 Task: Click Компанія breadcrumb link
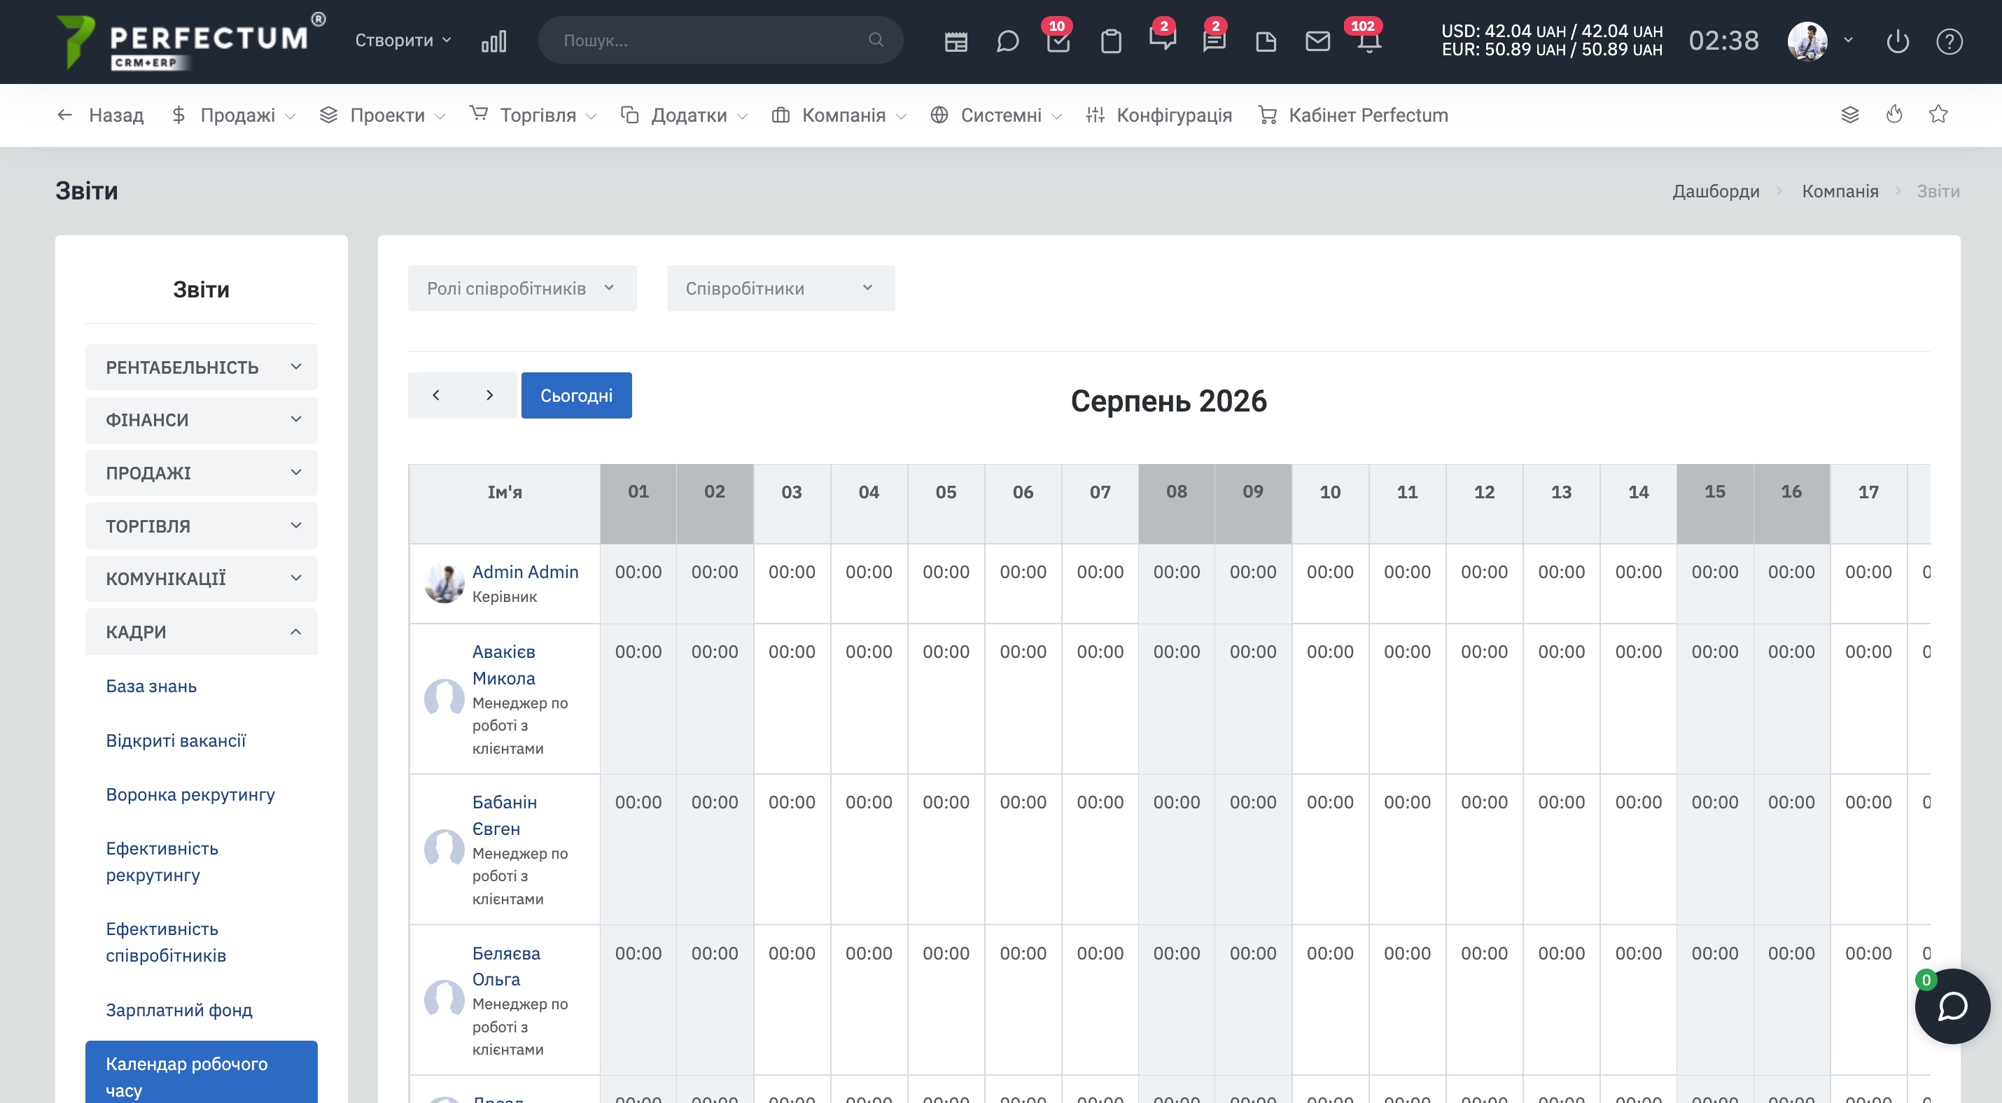[1840, 191]
